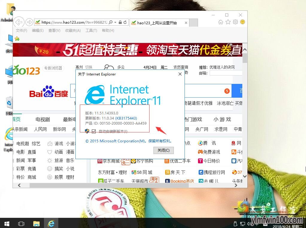Open the 新华网 link
The height and width of the screenshot is (228, 306).
(59, 129)
